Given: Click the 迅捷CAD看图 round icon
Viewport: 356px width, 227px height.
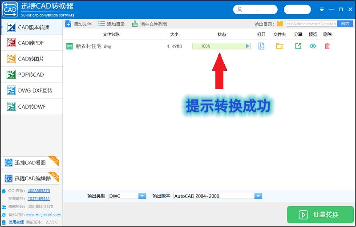Looking at the screenshot, I should click(8, 162).
